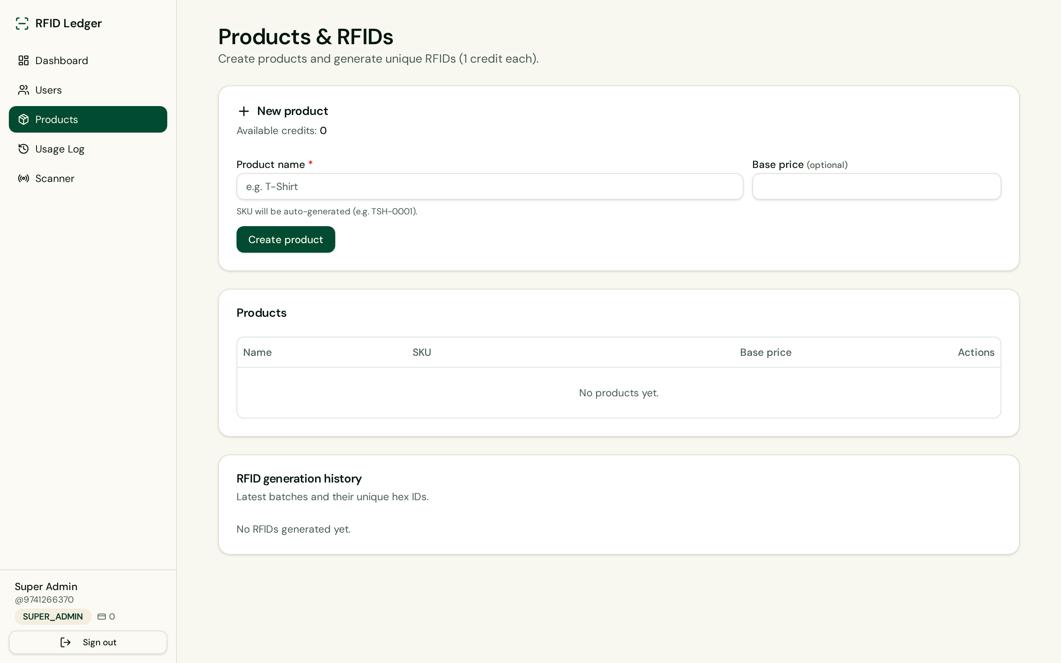The width and height of the screenshot is (1061, 663).
Task: Go to the Users section
Action: coord(88,90)
